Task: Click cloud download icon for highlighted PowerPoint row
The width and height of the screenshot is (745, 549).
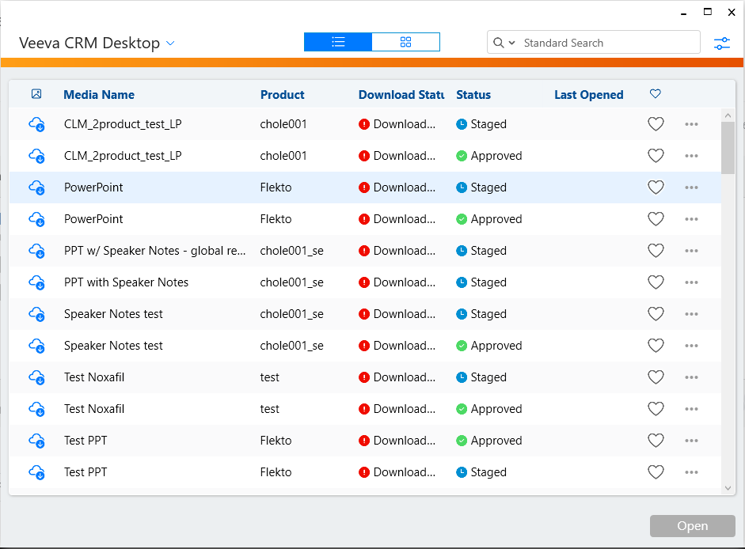Action: click(x=36, y=187)
